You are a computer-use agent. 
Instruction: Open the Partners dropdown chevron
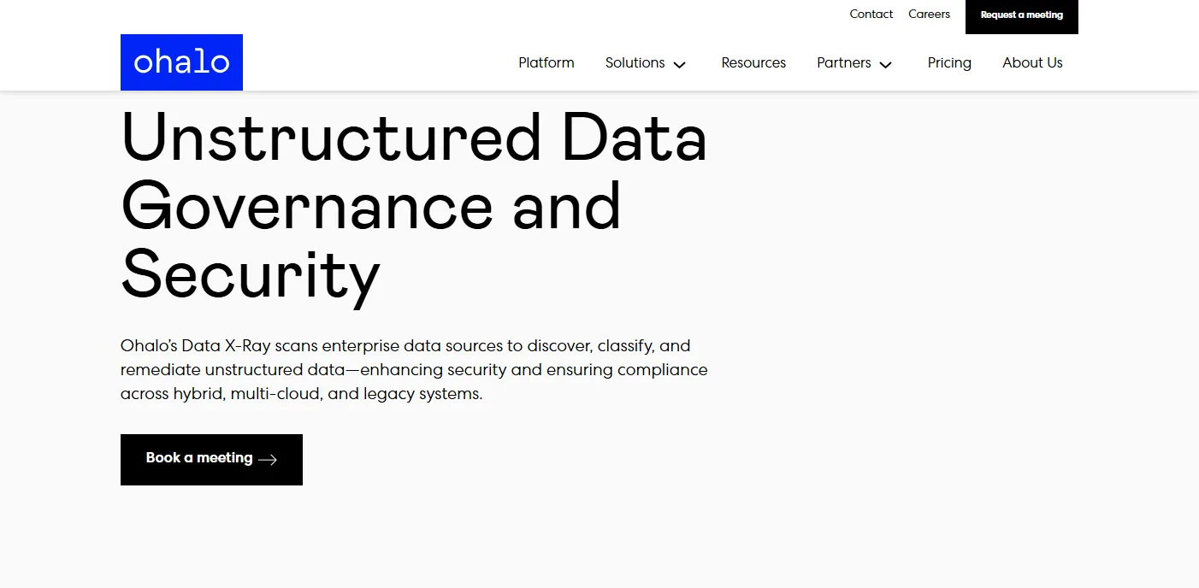click(x=885, y=64)
